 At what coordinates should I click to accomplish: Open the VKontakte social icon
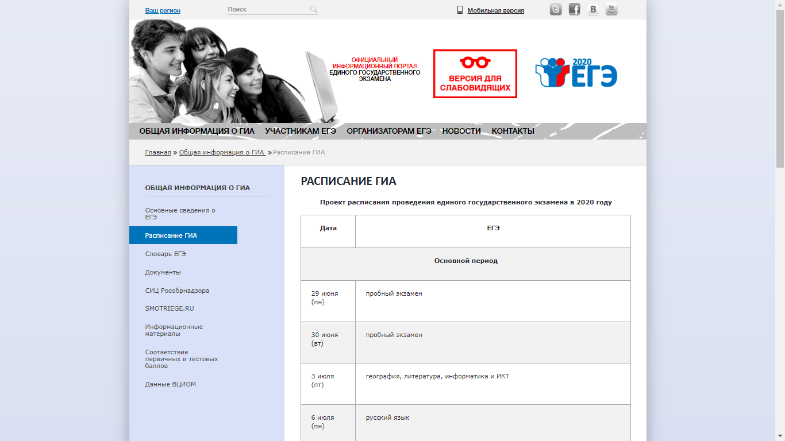point(593,9)
